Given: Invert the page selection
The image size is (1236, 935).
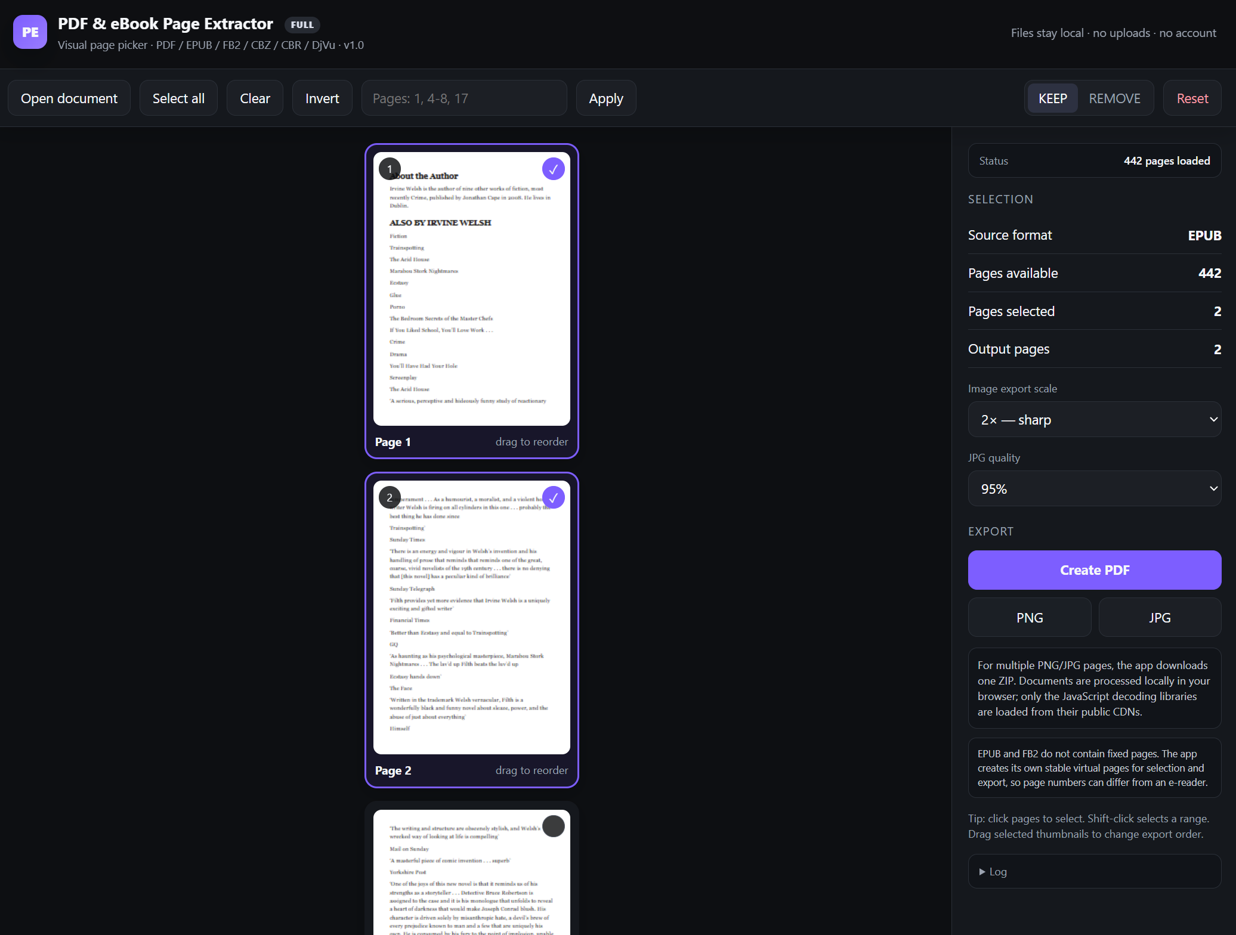Looking at the screenshot, I should (x=322, y=98).
